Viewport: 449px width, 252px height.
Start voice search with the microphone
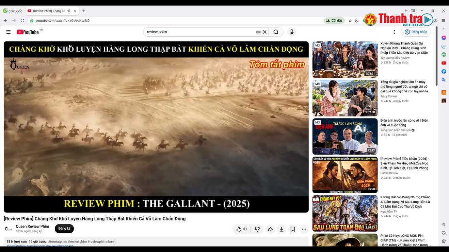pos(292,32)
